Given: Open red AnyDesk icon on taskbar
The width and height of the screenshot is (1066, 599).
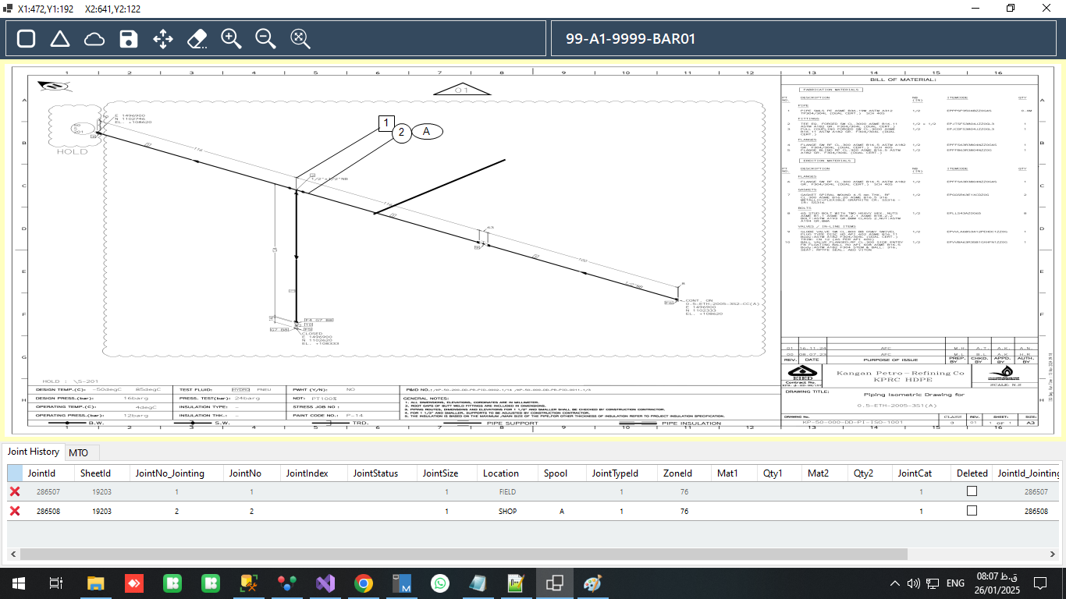Looking at the screenshot, I should click(x=133, y=583).
